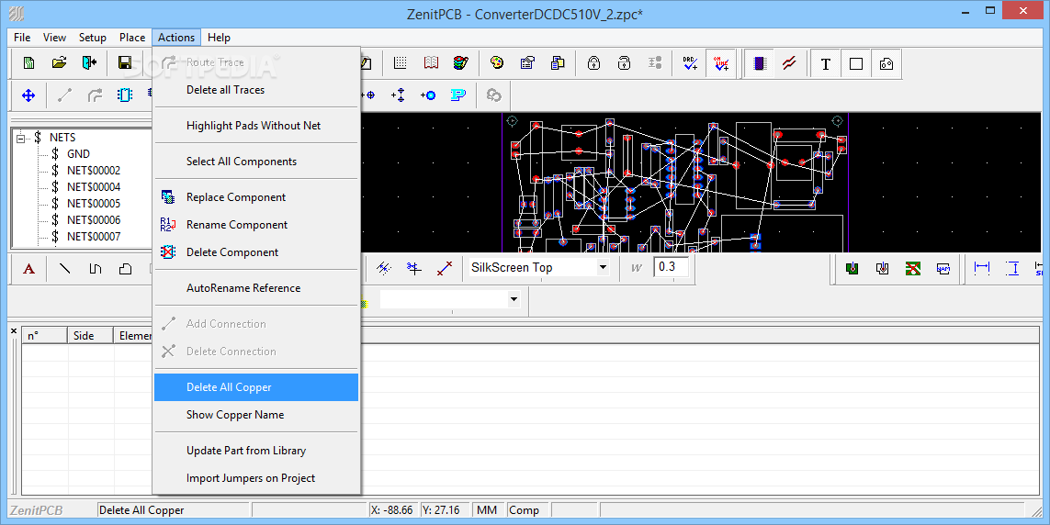1050x525 pixels.
Task: Toggle the pad shape display icon
Action: (x=886, y=64)
